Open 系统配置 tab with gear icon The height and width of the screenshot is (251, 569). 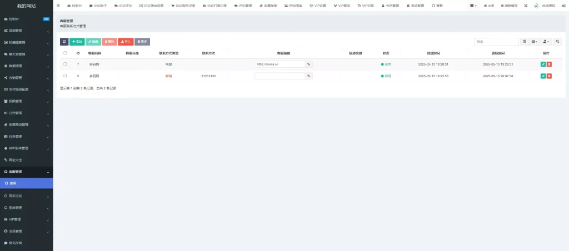[x=416, y=6]
